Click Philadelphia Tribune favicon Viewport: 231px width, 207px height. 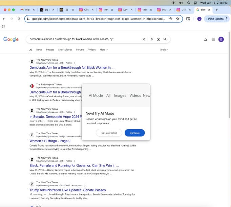click(32, 86)
